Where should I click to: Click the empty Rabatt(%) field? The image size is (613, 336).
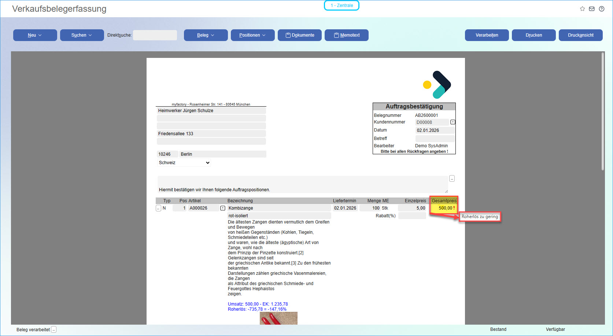412,216
